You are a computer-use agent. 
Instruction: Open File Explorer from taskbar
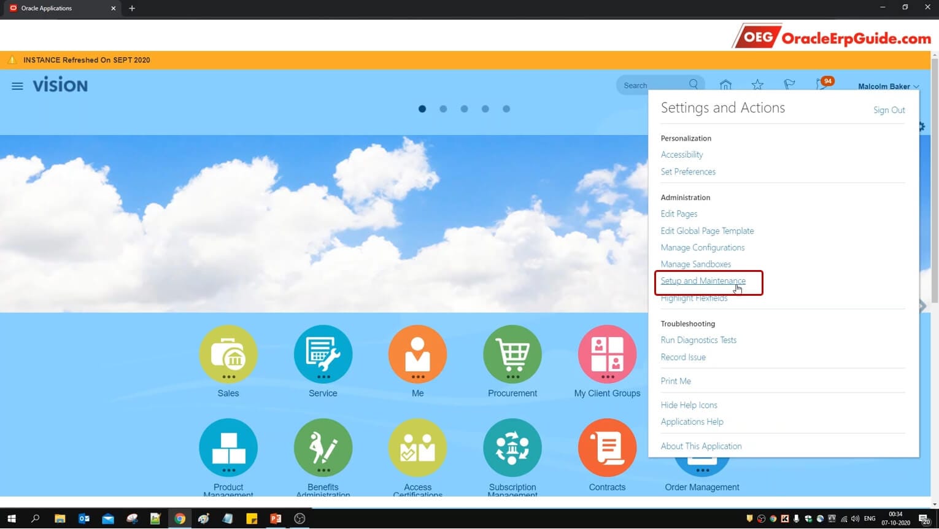pyautogui.click(x=60, y=519)
